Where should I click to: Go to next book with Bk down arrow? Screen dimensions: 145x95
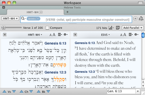(x=48, y=91)
